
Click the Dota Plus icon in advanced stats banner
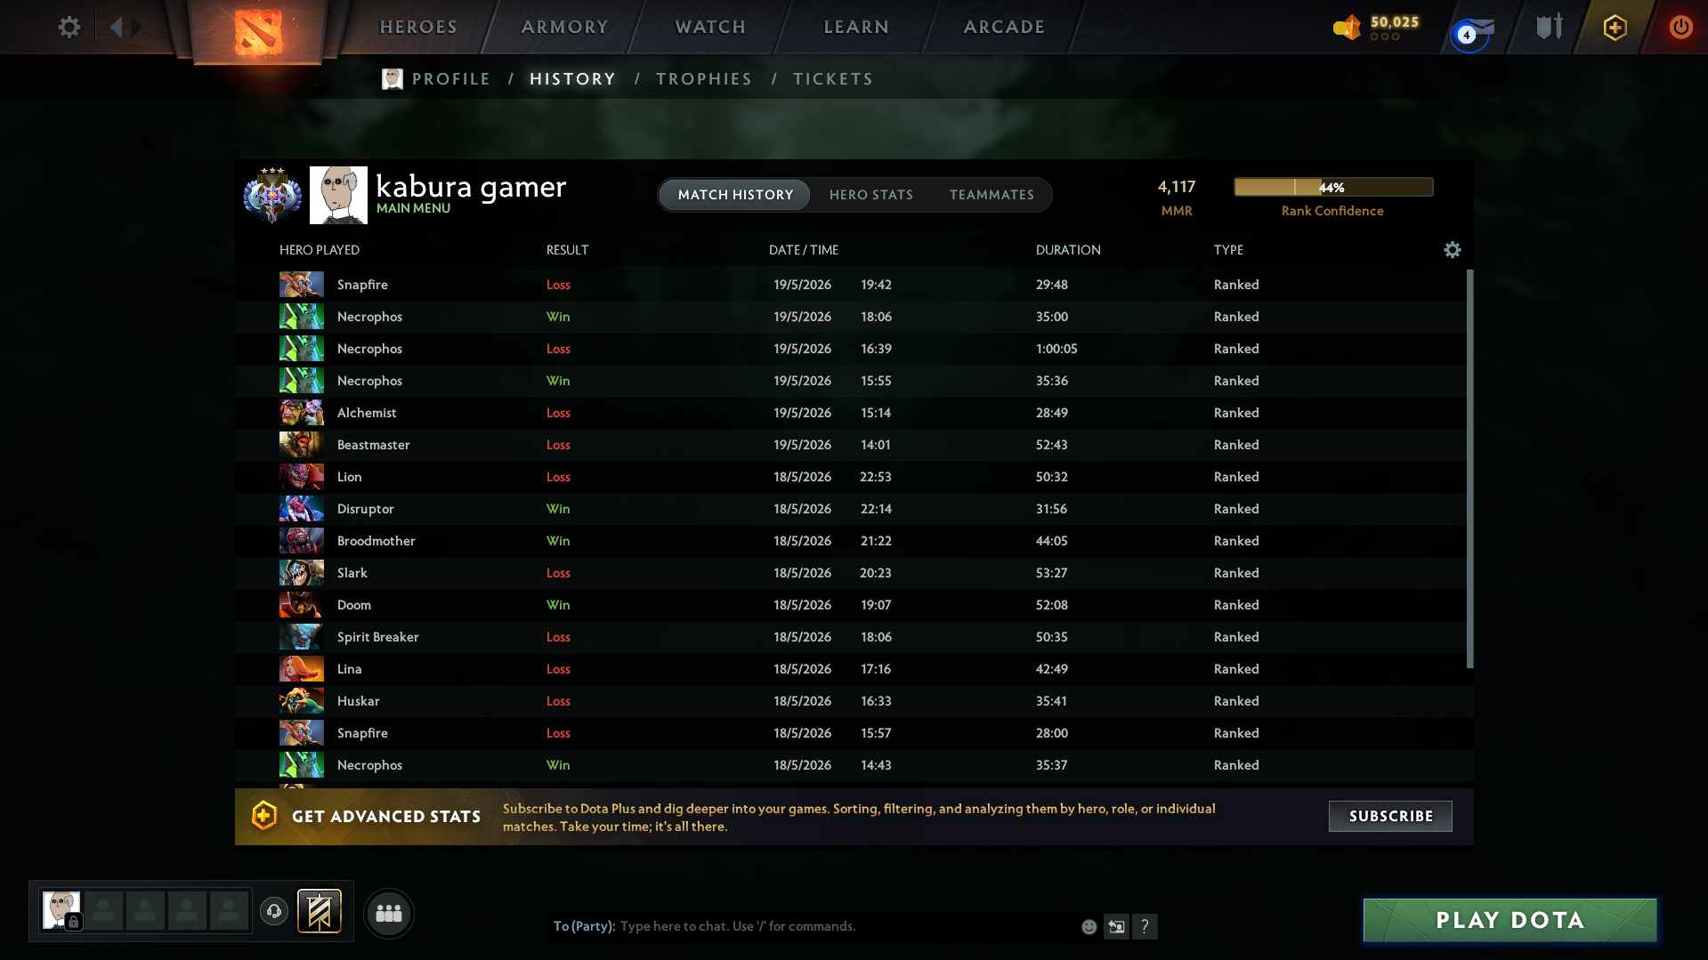coord(264,816)
